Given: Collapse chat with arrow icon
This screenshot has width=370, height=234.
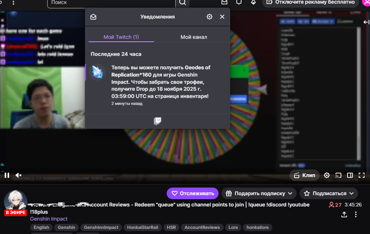Looking at the screenshot, I should [366, 22].
